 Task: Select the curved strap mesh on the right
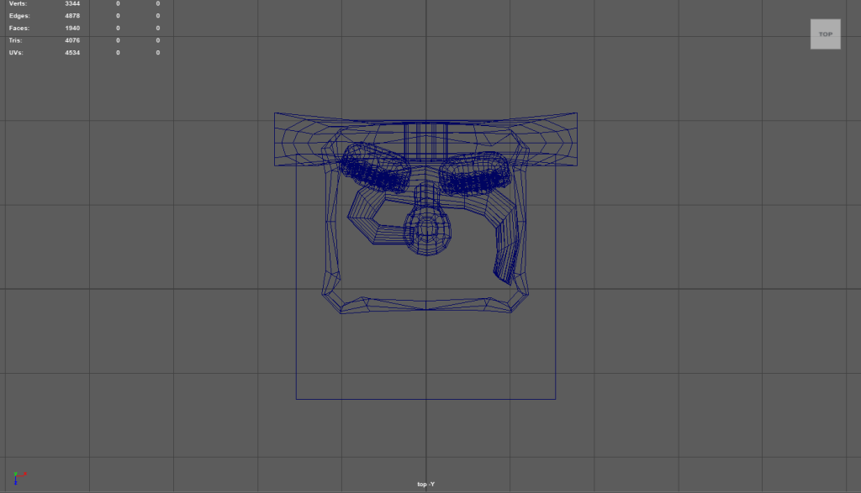pos(507,245)
